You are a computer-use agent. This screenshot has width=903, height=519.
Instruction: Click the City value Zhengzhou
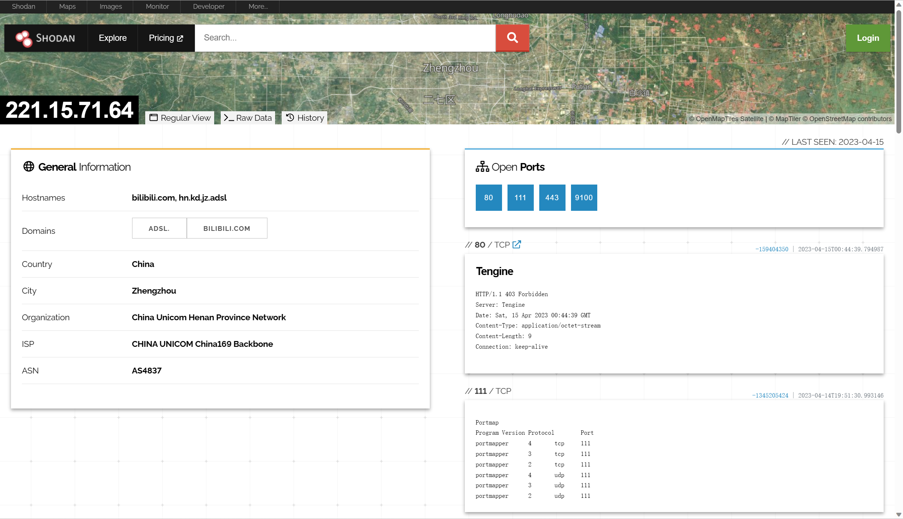coord(154,291)
